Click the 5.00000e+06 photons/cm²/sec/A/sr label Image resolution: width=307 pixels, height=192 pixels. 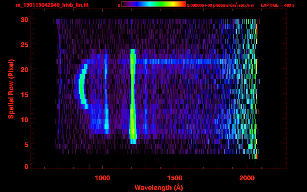coord(220,5)
